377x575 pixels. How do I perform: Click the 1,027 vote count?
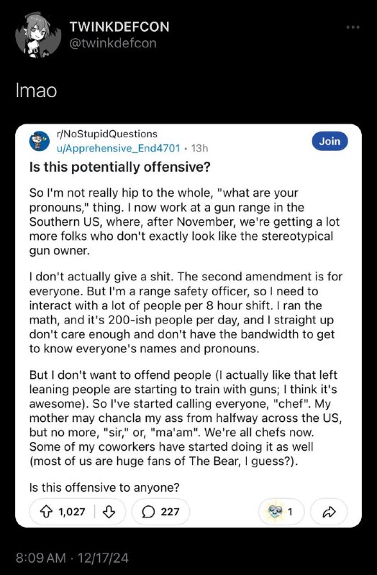tap(71, 512)
